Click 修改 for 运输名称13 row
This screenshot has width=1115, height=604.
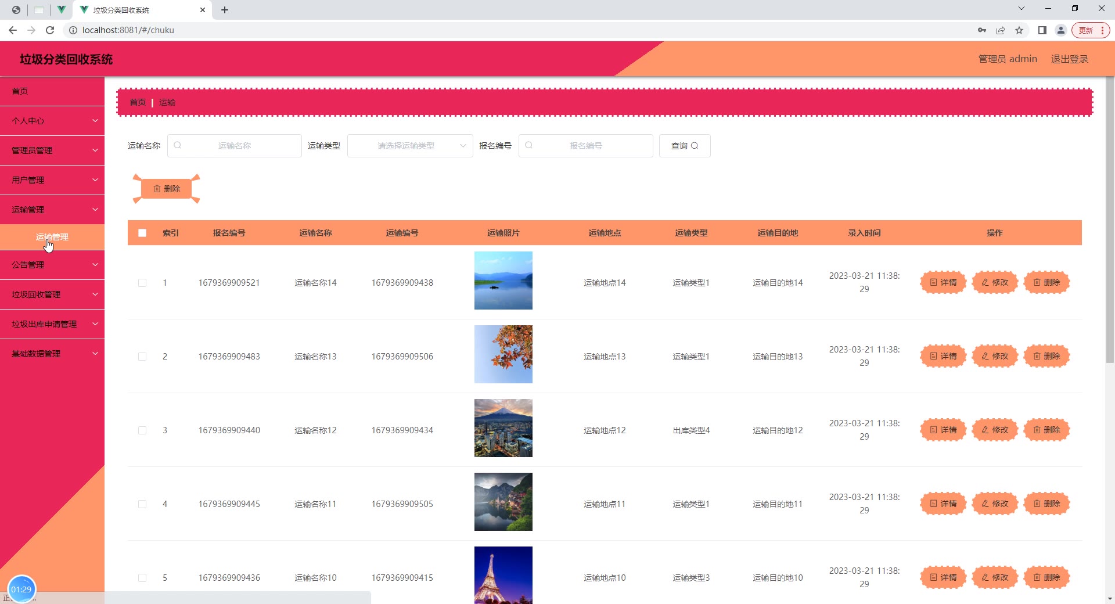tap(995, 356)
